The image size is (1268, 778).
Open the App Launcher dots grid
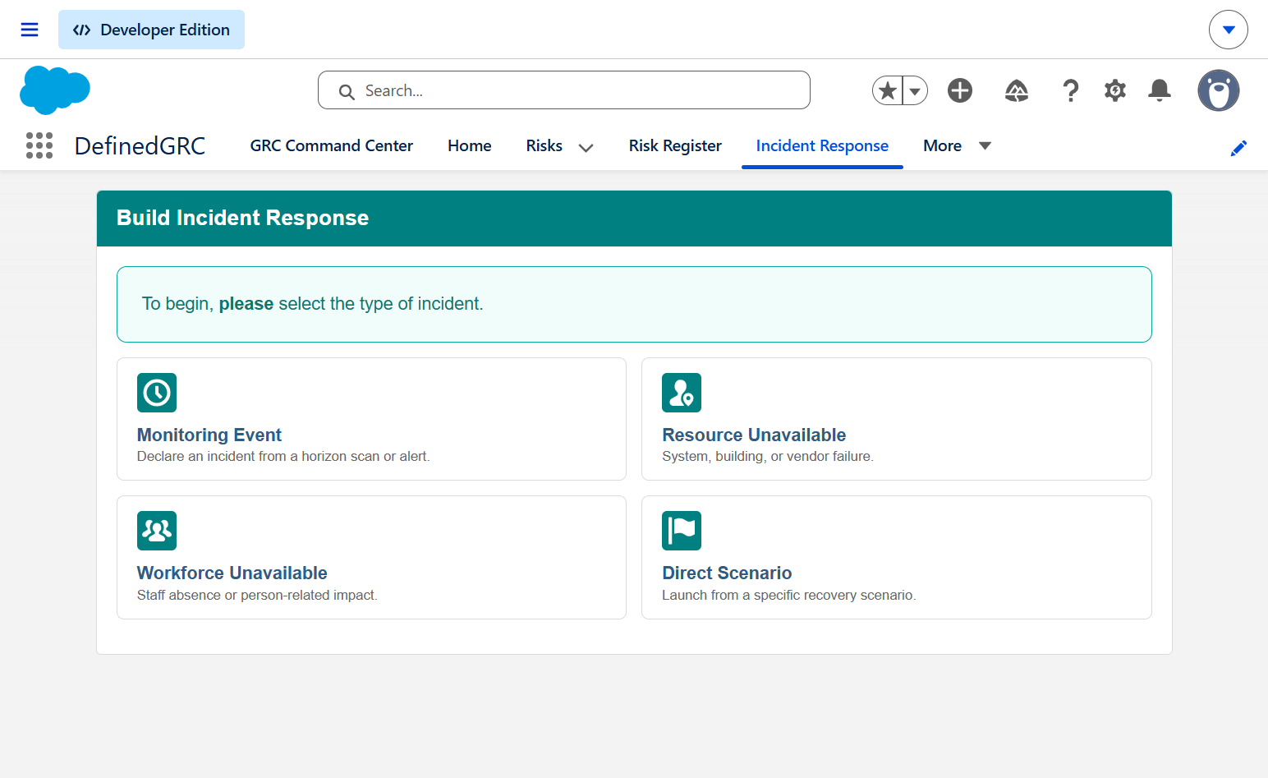[x=39, y=145]
